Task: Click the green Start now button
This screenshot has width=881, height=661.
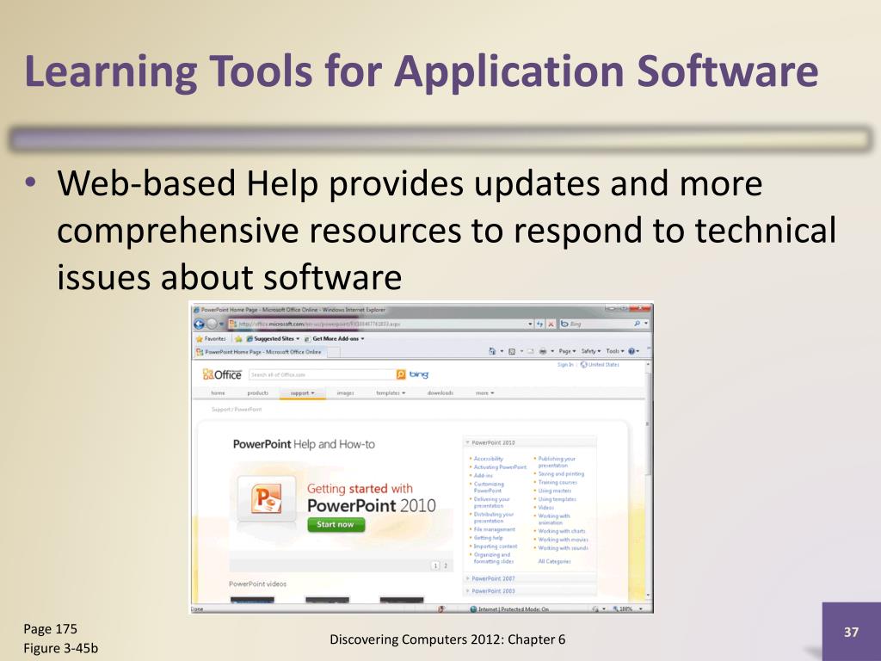Action: coord(336,524)
